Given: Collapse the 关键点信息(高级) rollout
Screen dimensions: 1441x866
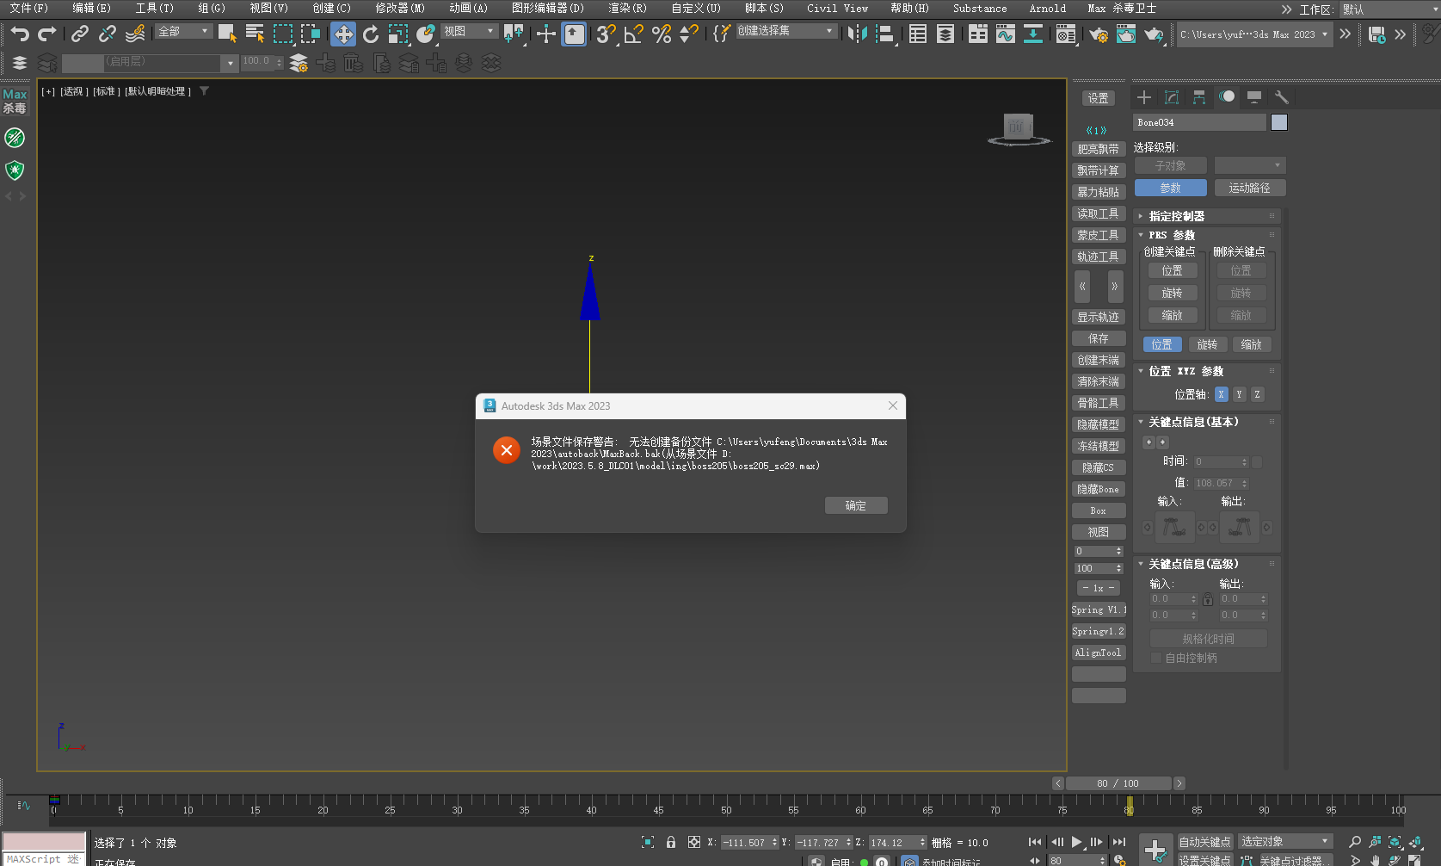Looking at the screenshot, I should click(1206, 564).
